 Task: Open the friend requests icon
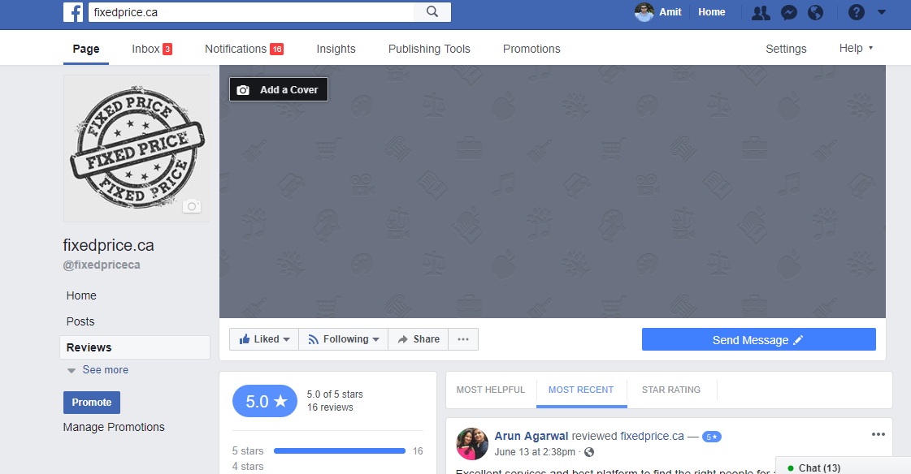click(761, 12)
